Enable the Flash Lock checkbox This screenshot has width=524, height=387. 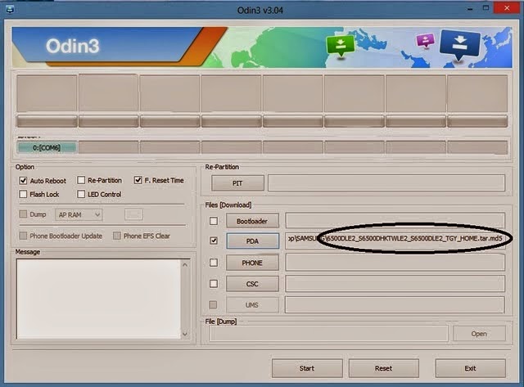click(23, 194)
